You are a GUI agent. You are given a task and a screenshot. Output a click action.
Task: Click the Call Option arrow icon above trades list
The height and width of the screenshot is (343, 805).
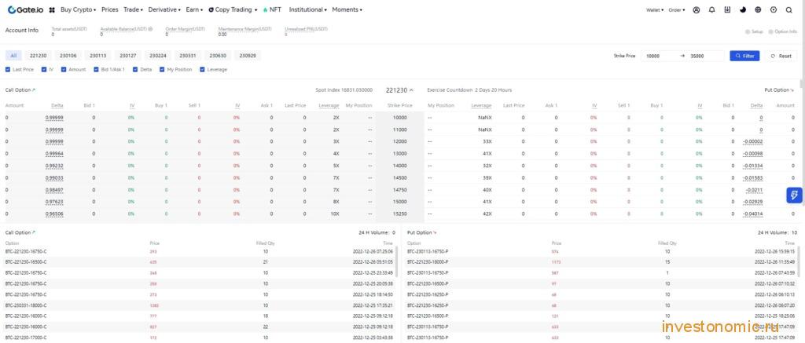tap(34, 232)
